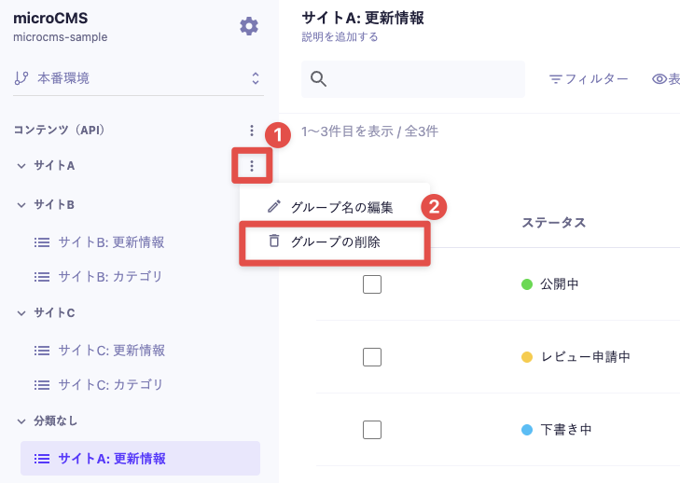Click the eye display icon
This screenshot has width=680, height=483.
[659, 79]
